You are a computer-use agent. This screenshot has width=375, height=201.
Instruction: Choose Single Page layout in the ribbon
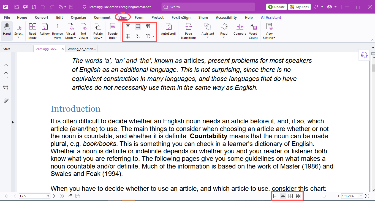click(128, 26)
